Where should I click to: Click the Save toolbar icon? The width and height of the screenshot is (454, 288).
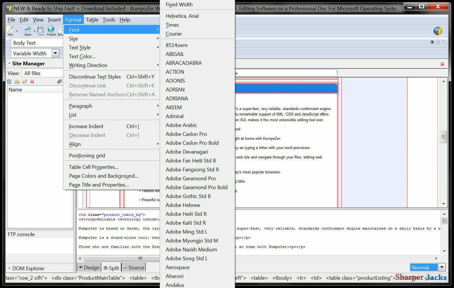pos(40,30)
